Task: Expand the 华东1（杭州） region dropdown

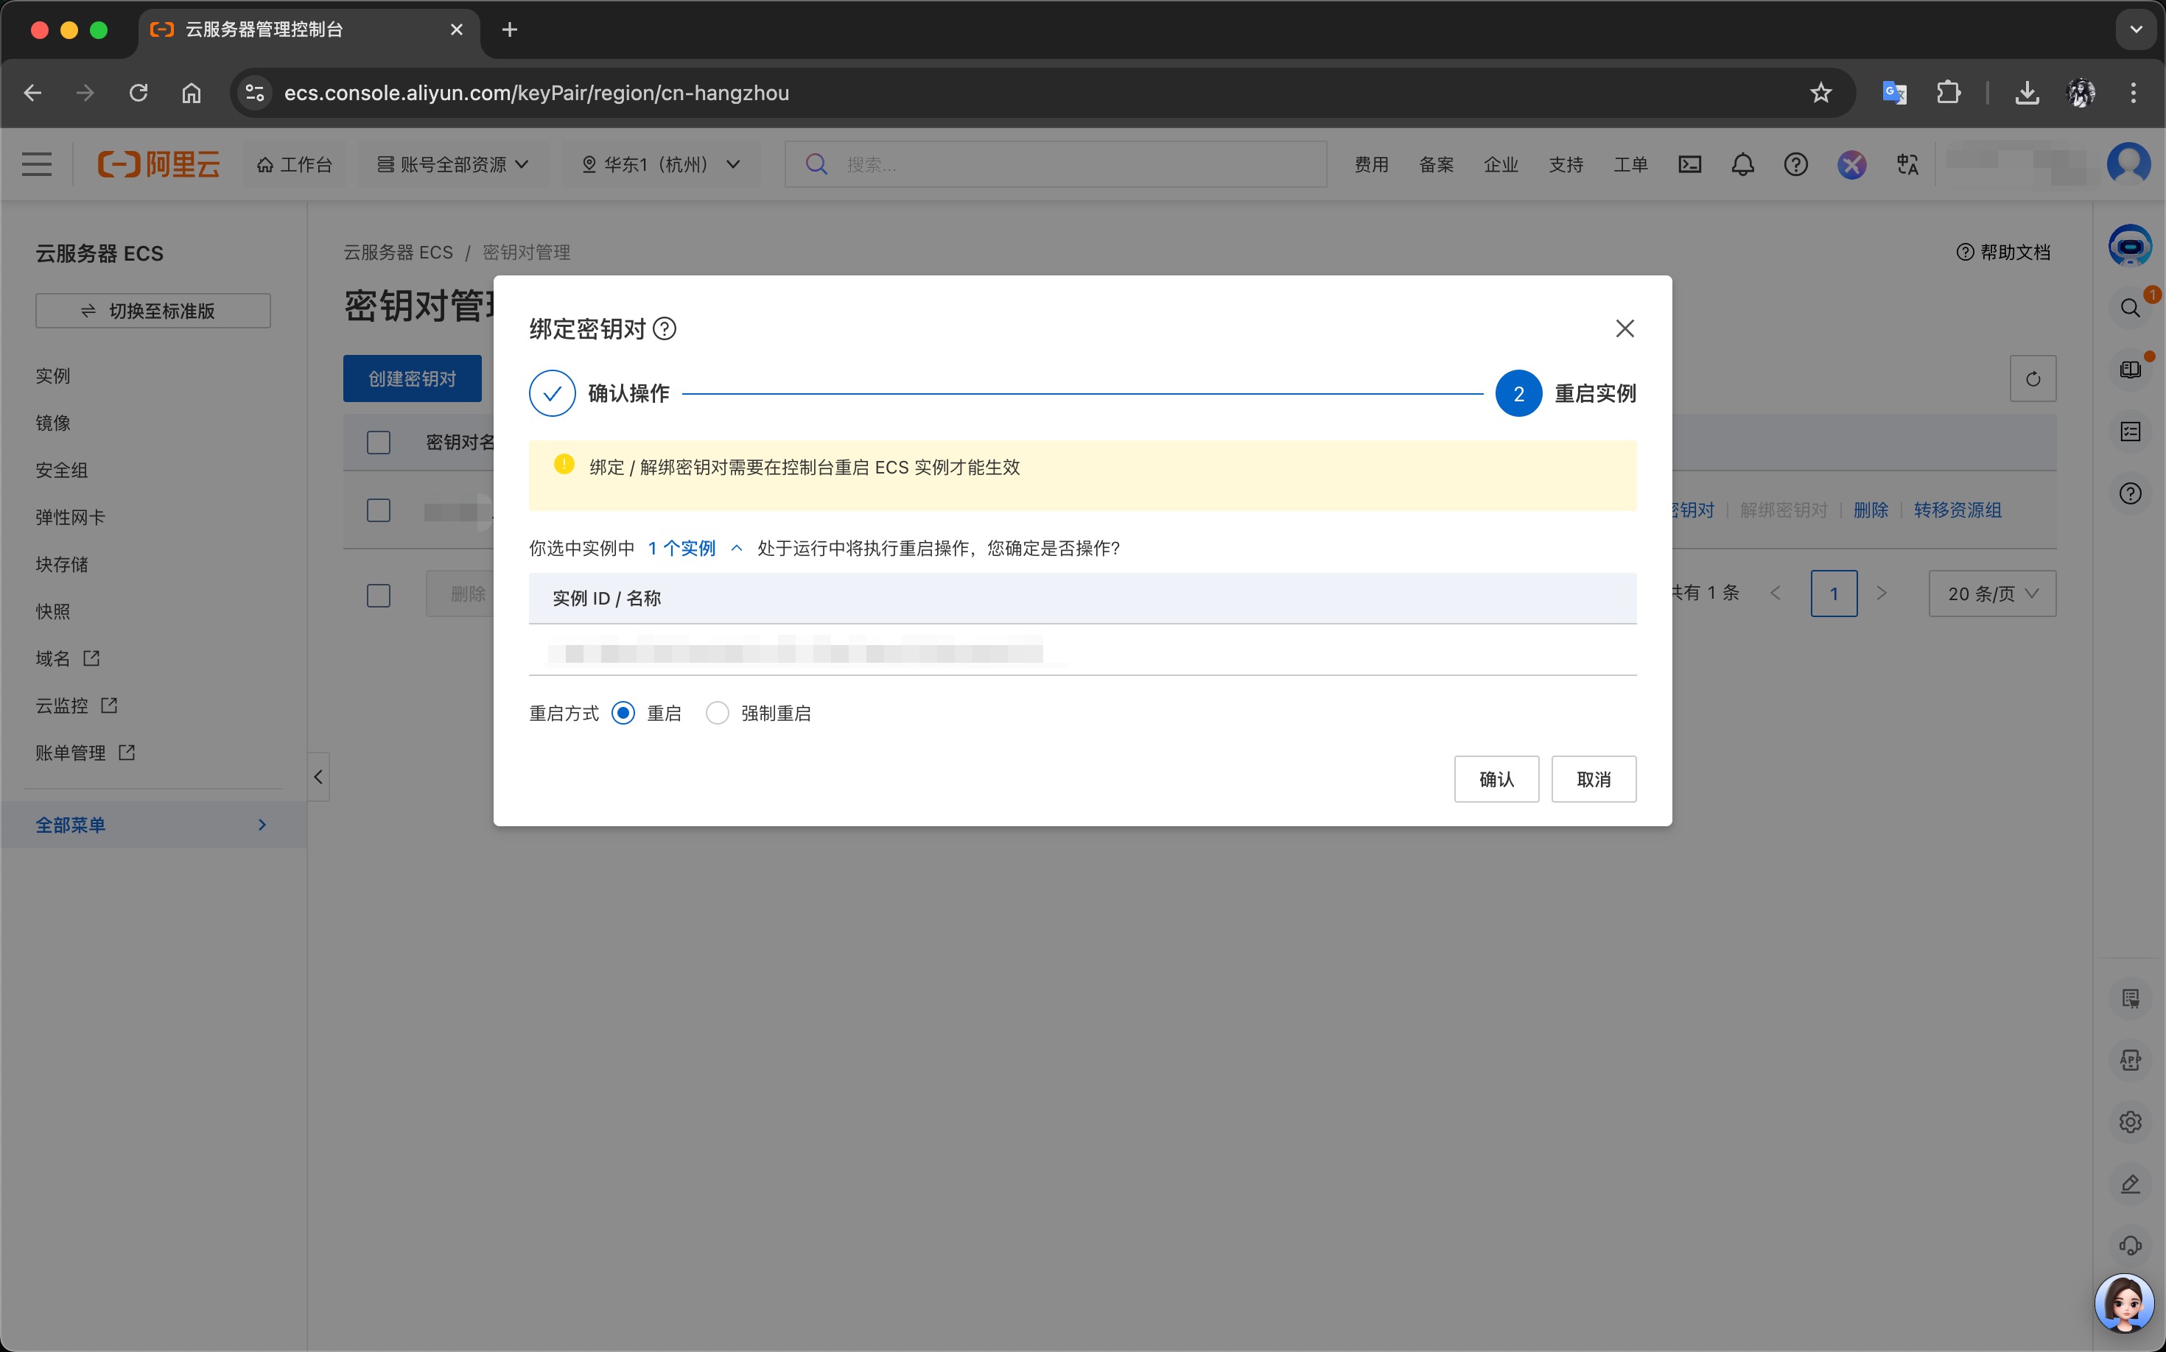Action: click(x=660, y=164)
